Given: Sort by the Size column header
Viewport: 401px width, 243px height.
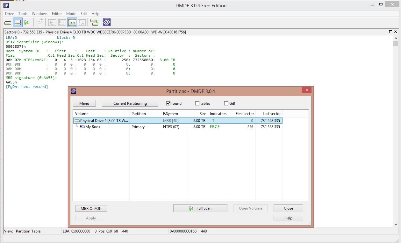Looking at the screenshot, I should tap(197, 114).
